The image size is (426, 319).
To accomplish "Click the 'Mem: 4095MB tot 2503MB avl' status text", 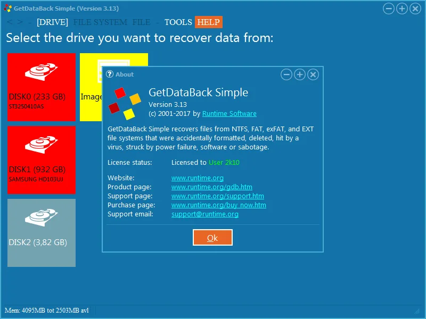I will tap(47, 310).
